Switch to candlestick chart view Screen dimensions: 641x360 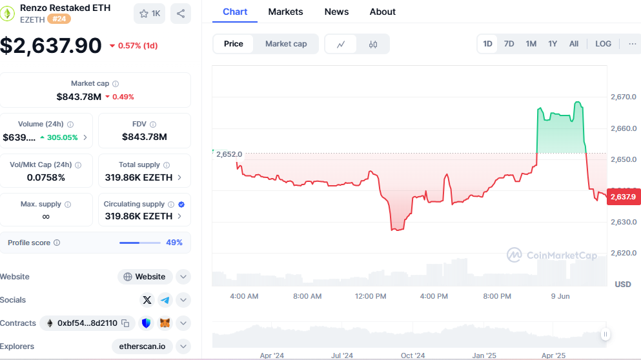[373, 44]
